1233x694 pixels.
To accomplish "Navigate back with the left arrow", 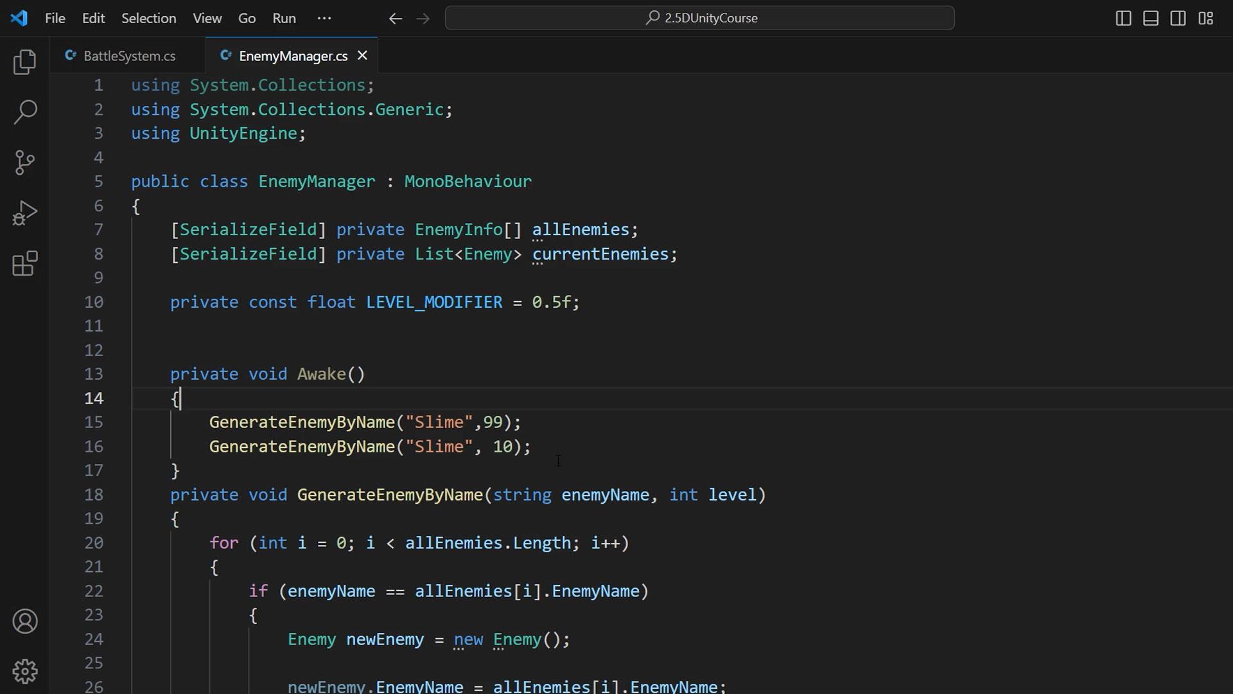I will (396, 18).
